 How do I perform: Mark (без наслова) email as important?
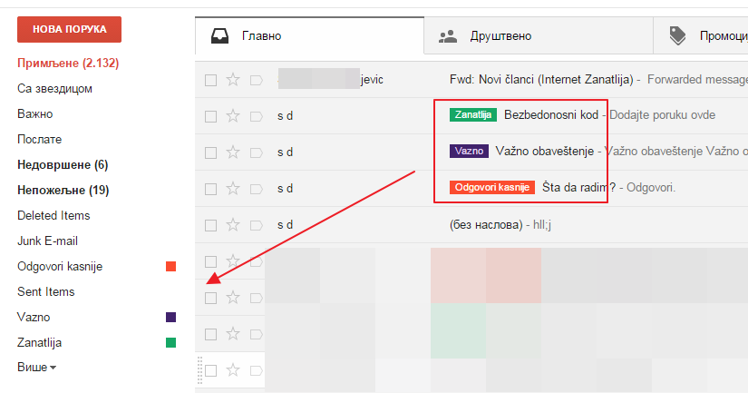257,225
